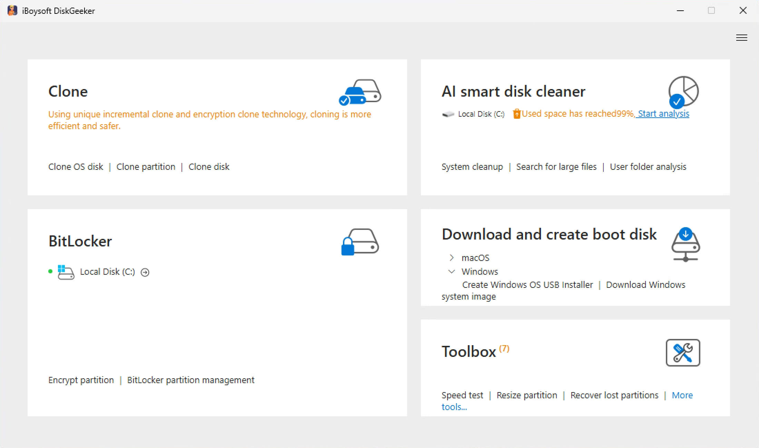Screen dimensions: 759x448
Task: Click the Local Disk (C:) drive icon under BitLocker
Action: pos(66,272)
